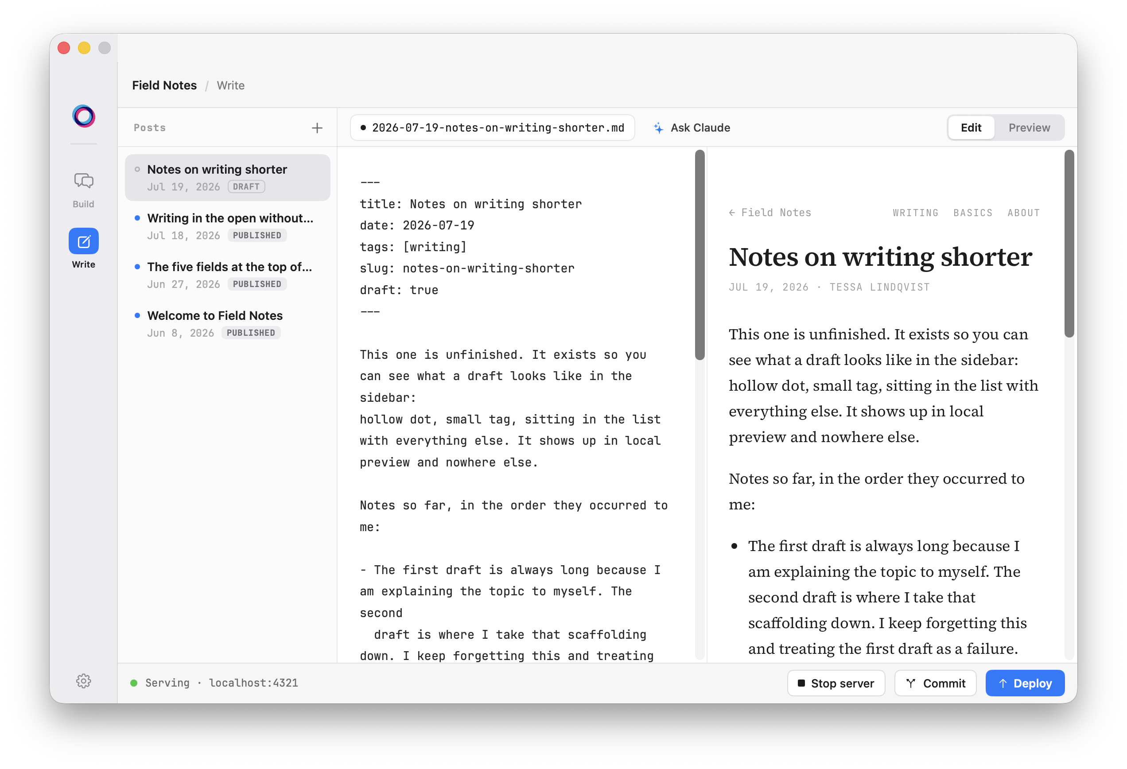Select the Write pencil icon
This screenshot has width=1127, height=769.
pos(83,241)
